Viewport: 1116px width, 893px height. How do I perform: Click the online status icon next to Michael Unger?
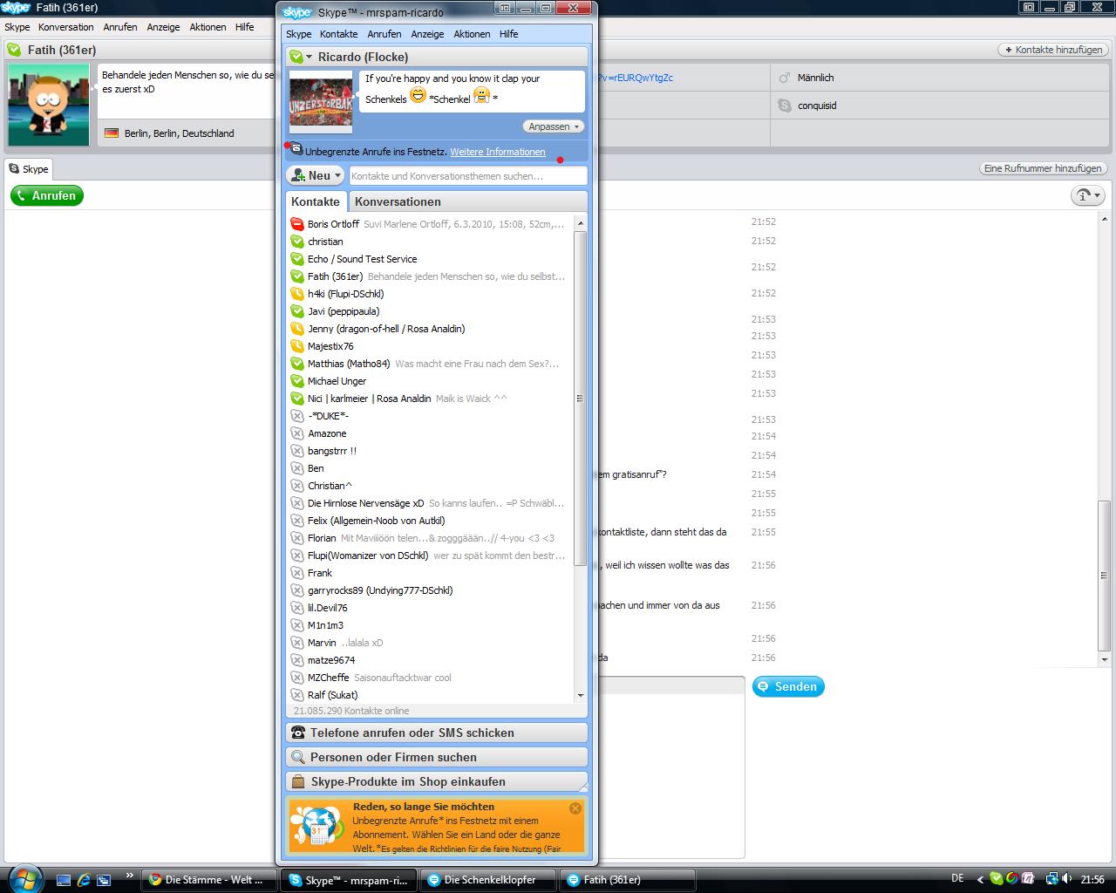coord(297,381)
